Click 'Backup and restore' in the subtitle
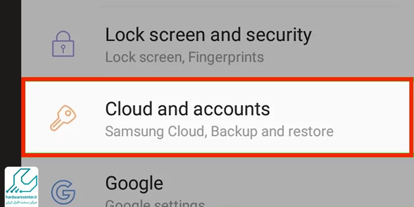Viewport: 414px width, 207px height. [272, 131]
